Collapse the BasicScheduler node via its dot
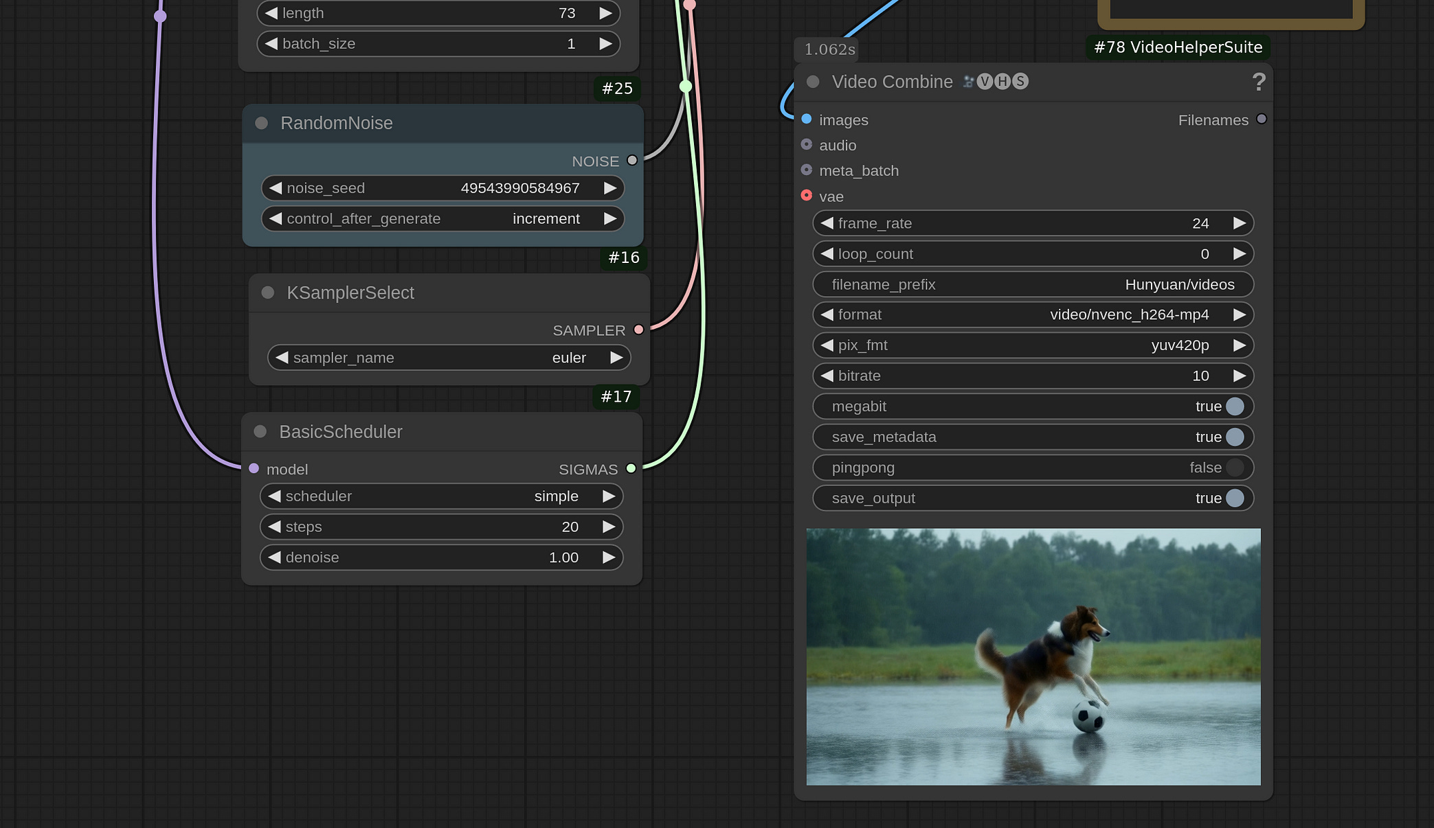This screenshot has width=1434, height=828. click(x=260, y=432)
